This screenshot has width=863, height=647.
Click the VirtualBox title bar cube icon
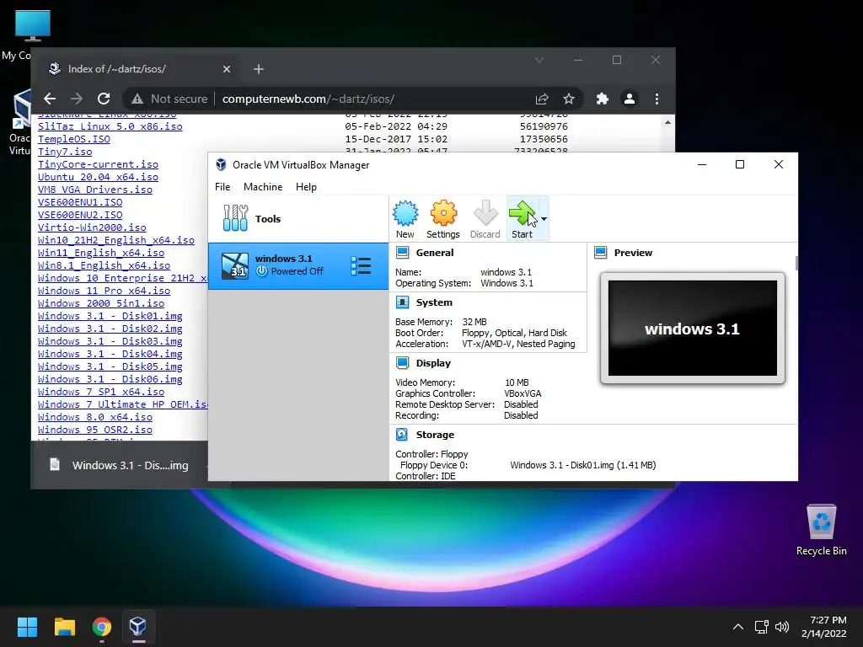pos(221,164)
